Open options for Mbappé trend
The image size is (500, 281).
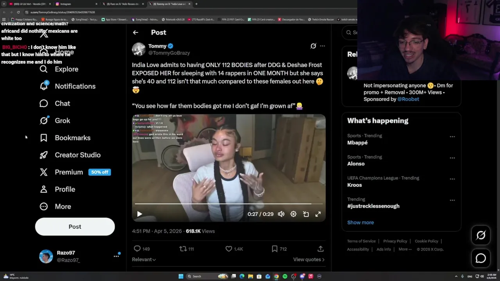pyautogui.click(x=452, y=137)
